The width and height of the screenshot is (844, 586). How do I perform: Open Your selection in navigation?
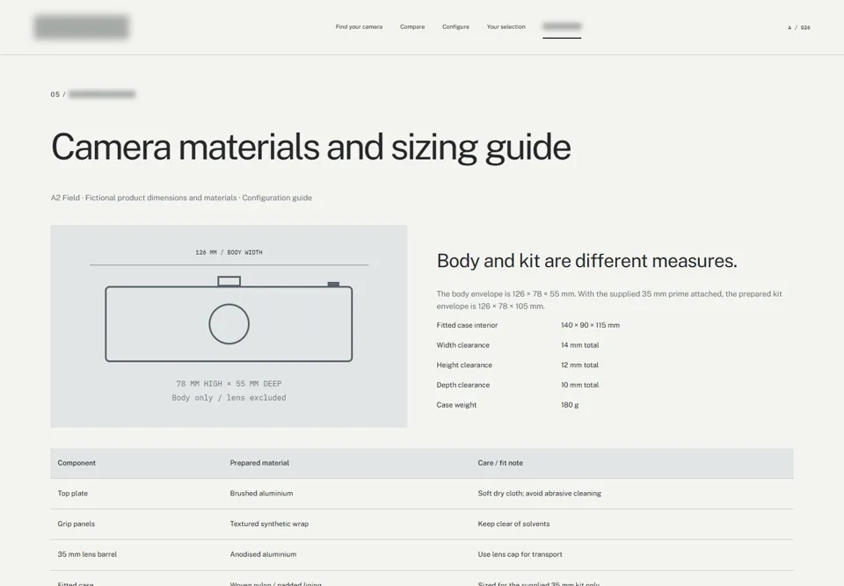[x=506, y=27]
